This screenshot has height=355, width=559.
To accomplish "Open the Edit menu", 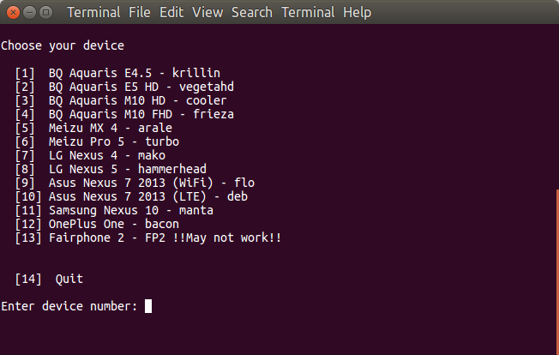I will click(171, 13).
